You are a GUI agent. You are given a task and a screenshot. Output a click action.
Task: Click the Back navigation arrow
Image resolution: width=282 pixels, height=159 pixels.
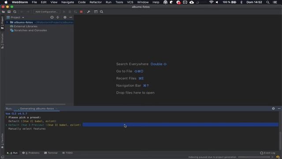(x=22, y=12)
